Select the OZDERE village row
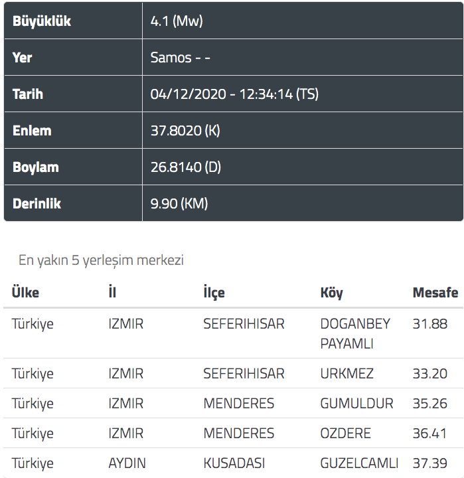 pos(233,433)
